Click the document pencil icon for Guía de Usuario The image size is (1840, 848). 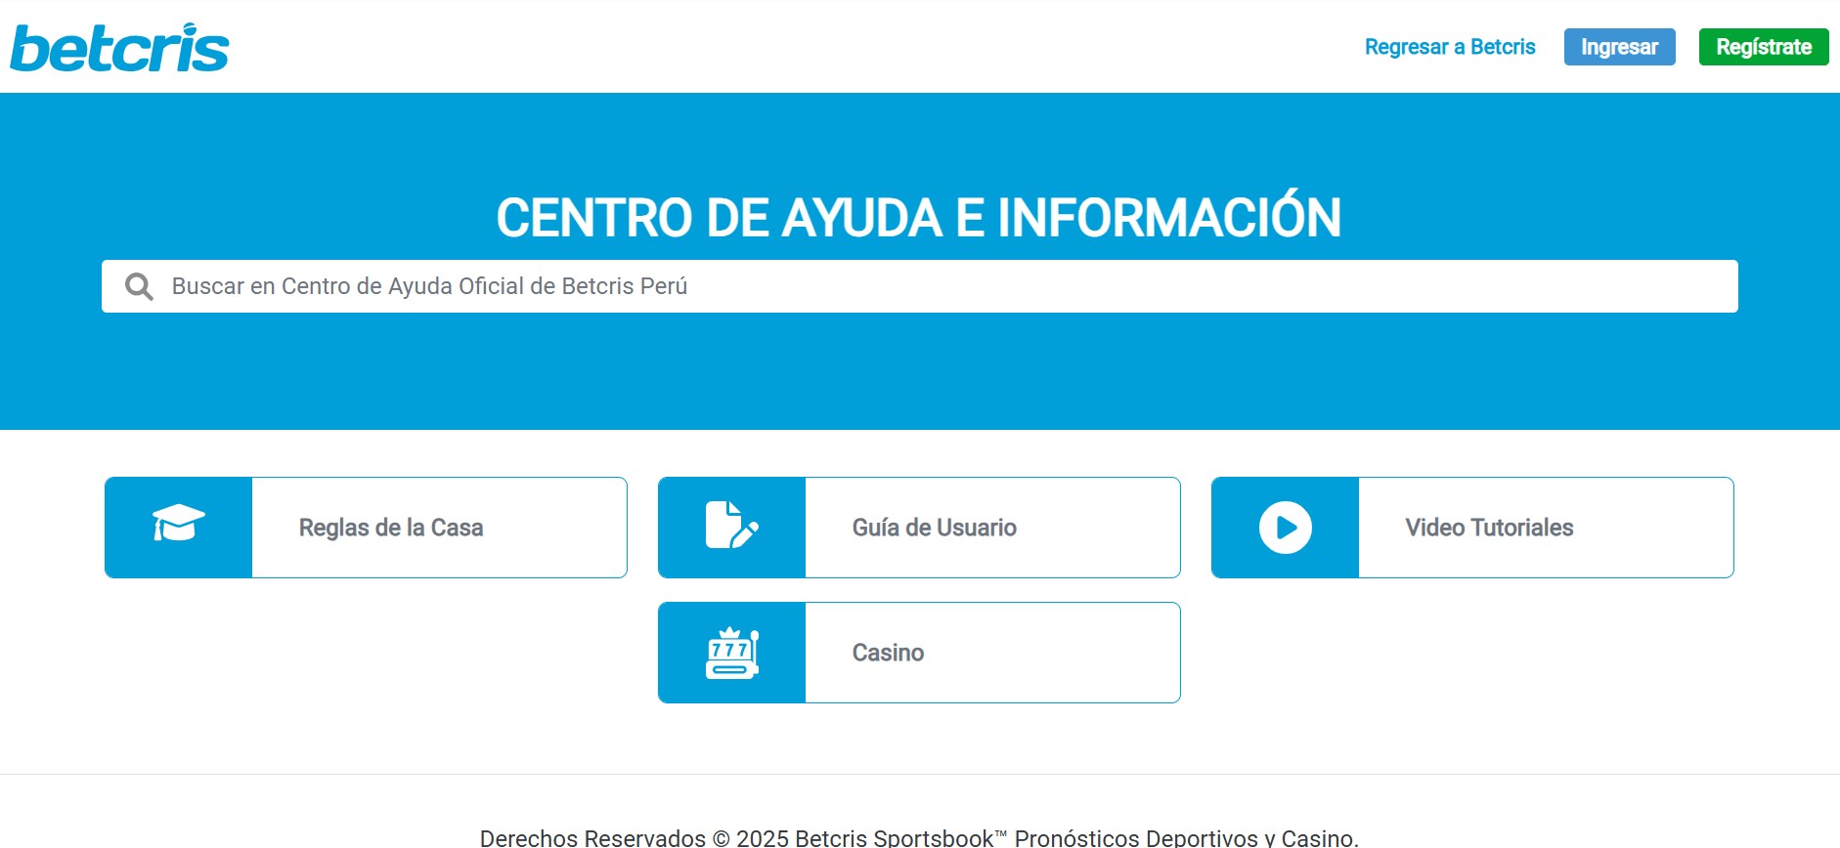[x=732, y=526]
